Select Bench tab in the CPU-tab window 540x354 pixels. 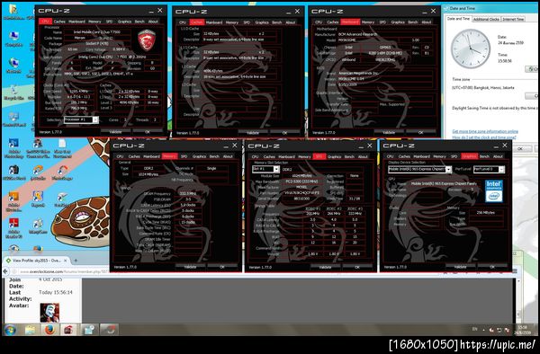[x=139, y=22]
